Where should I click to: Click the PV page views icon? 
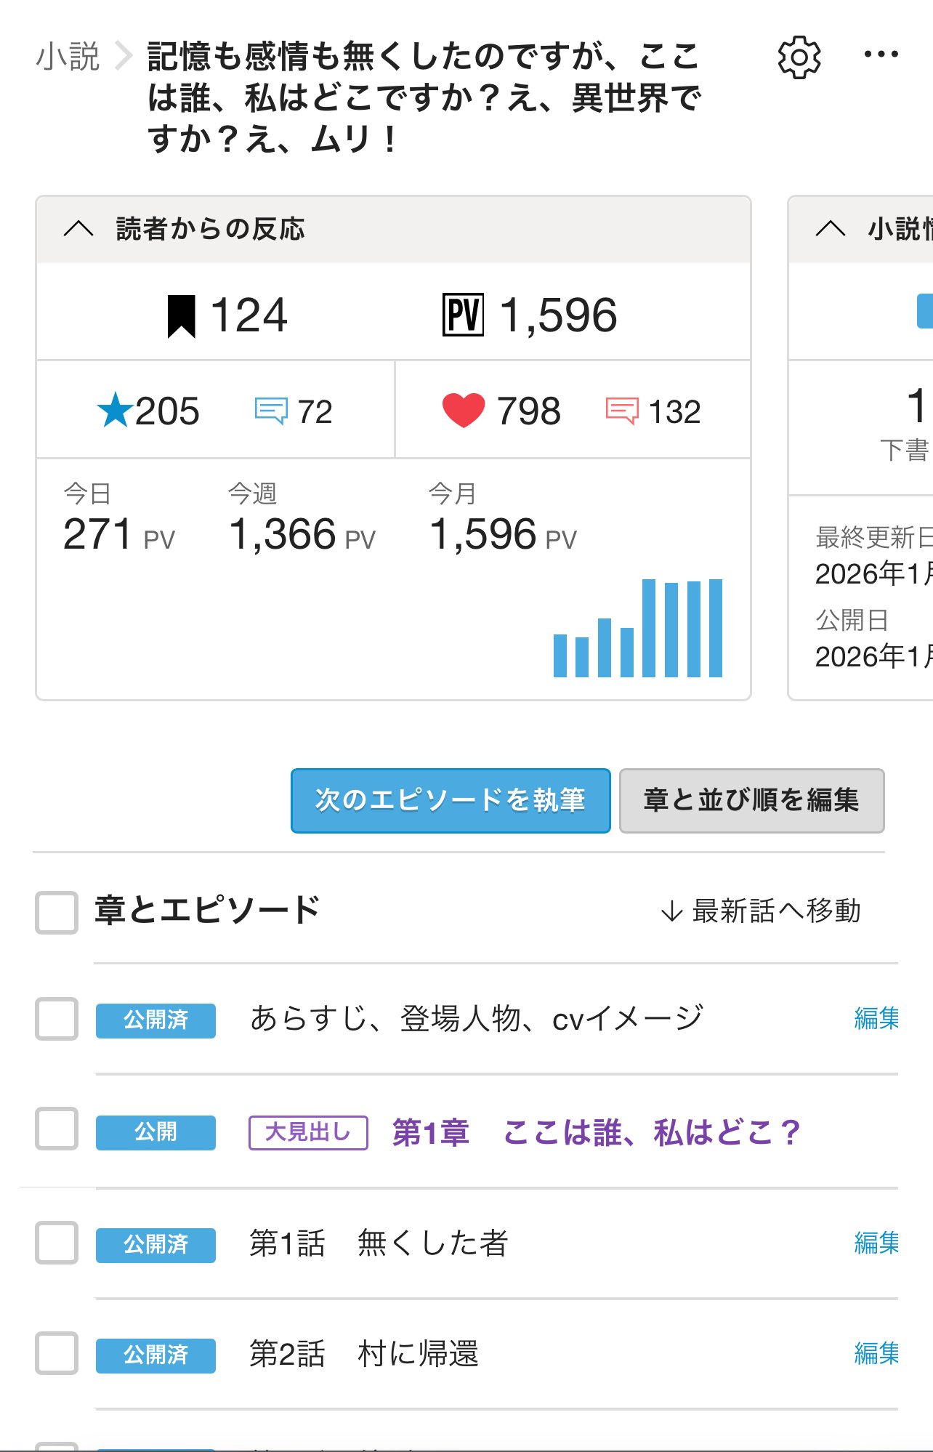[463, 315]
